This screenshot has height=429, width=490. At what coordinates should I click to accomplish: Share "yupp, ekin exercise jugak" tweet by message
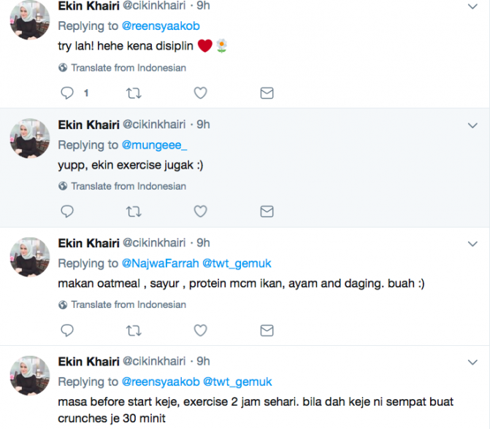(x=267, y=212)
